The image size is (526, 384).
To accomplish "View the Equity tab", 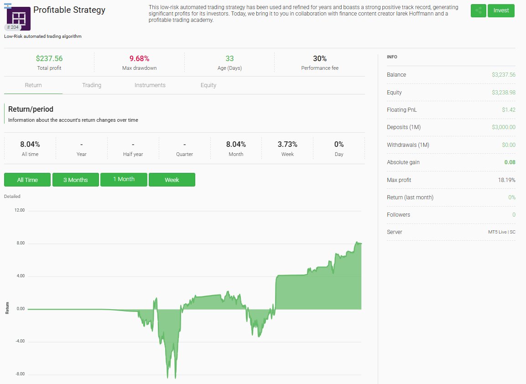I will [208, 85].
